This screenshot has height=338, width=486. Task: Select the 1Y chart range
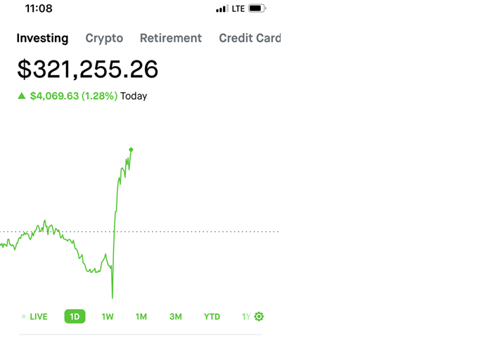(x=246, y=317)
